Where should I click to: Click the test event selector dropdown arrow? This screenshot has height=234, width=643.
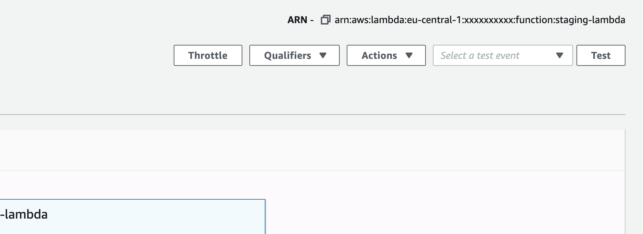point(559,55)
